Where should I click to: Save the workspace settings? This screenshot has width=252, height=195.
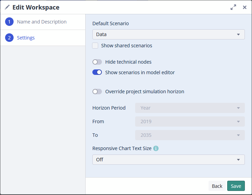(x=236, y=186)
